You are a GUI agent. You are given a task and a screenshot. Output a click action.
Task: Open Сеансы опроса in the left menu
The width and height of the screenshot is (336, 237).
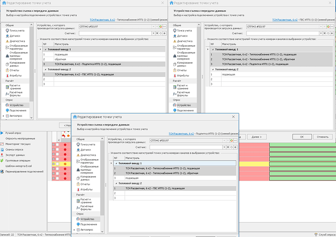click(x=14, y=150)
